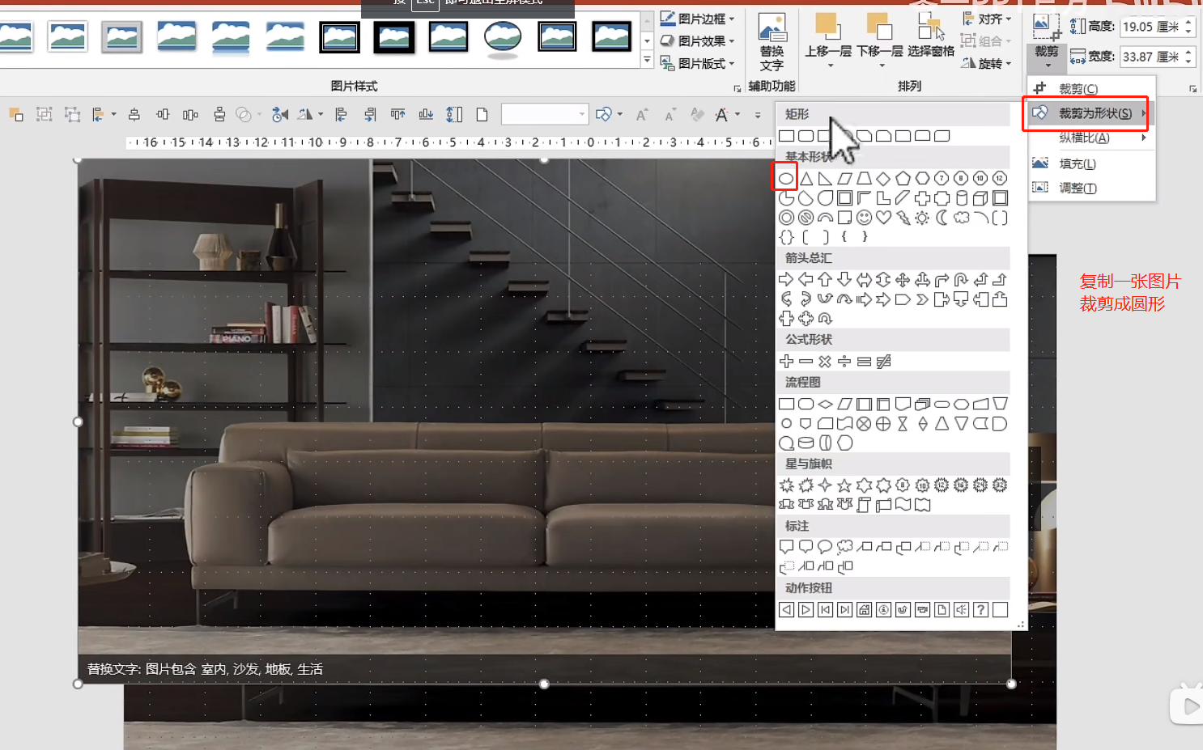Pick the right arrow in 箭头总汇
1203x750 pixels.
click(785, 279)
